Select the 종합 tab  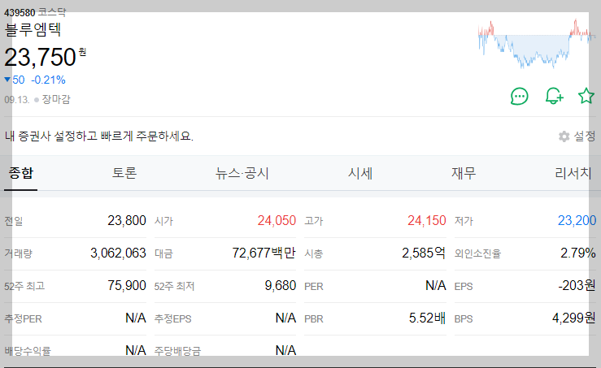click(20, 173)
